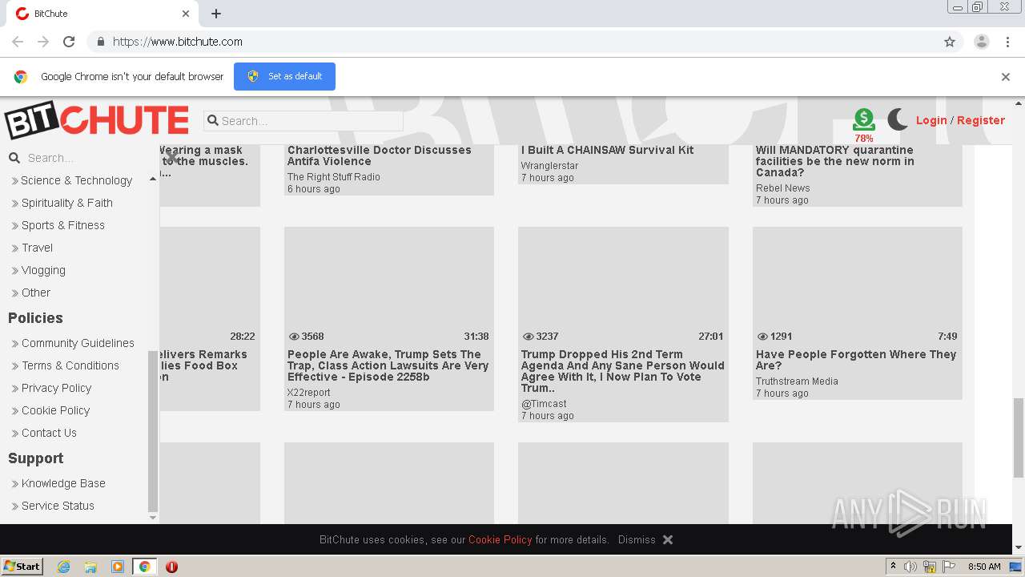
Task: Toggle night mode moon icon
Action: (898, 120)
